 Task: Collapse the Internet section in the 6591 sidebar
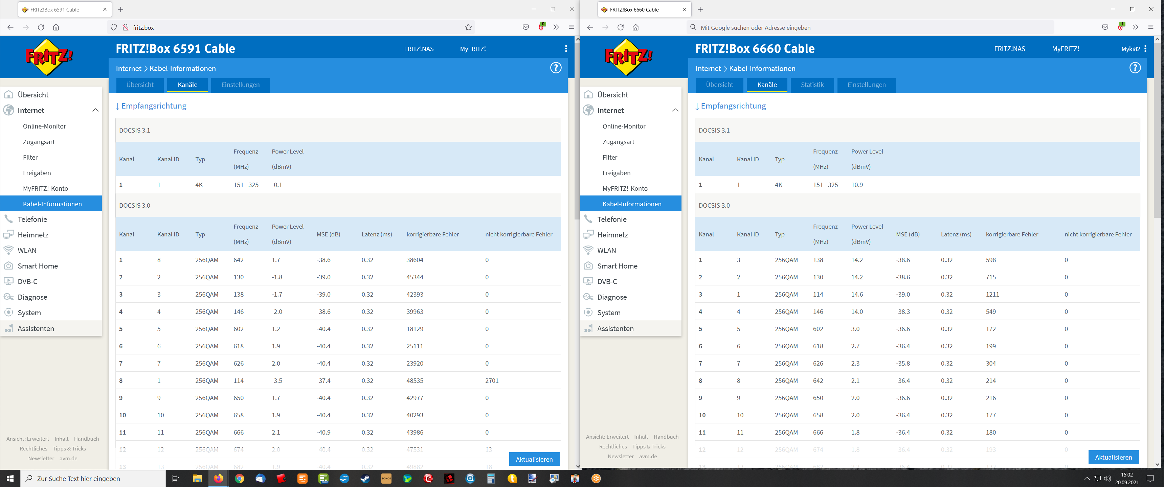point(95,110)
